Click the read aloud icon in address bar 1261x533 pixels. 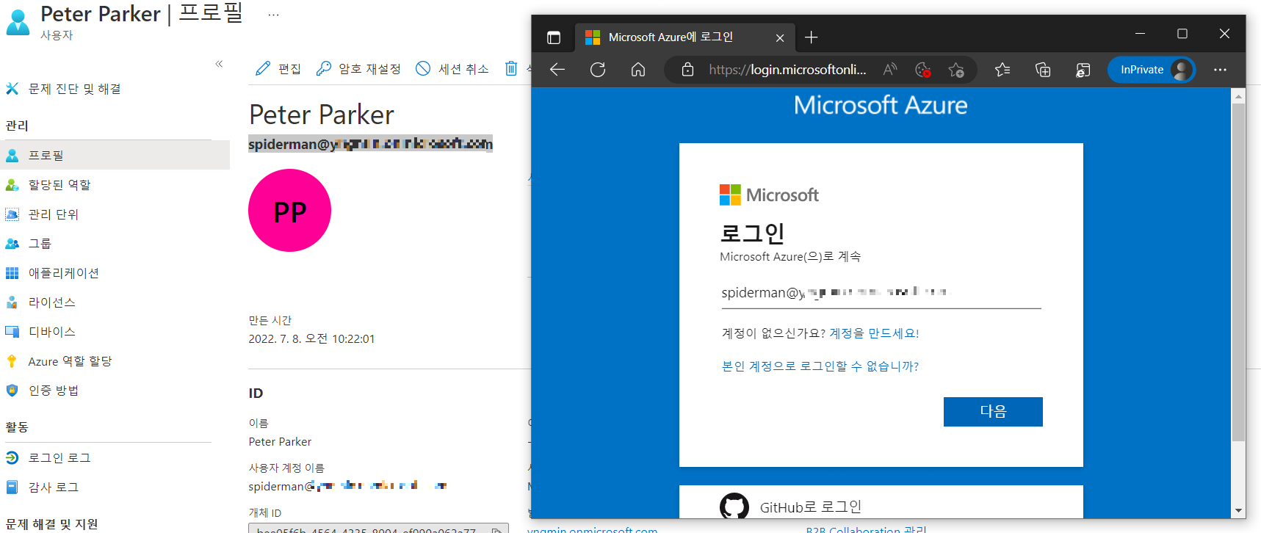pyautogui.click(x=890, y=70)
